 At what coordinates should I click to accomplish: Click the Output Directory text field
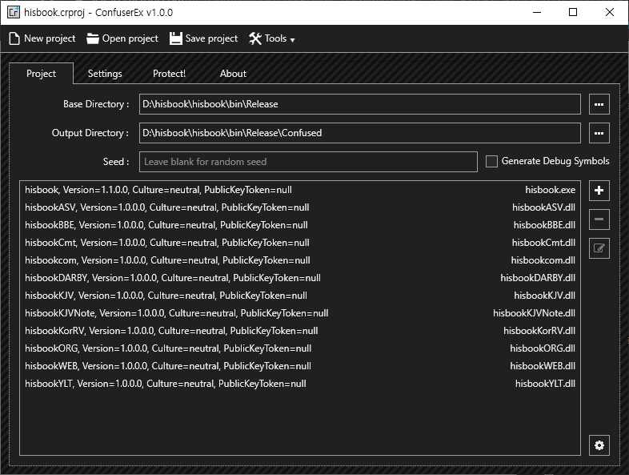(x=360, y=133)
